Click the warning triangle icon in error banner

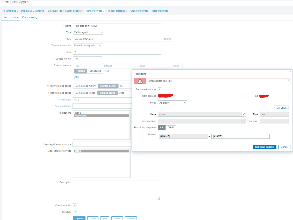coord(140,81)
